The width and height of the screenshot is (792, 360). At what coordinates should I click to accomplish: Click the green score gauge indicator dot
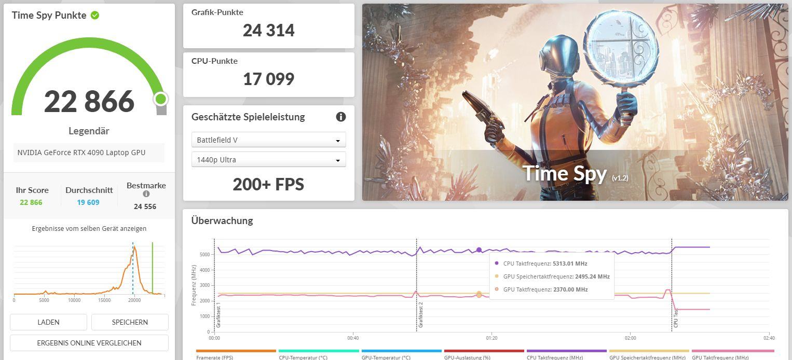pyautogui.click(x=160, y=99)
